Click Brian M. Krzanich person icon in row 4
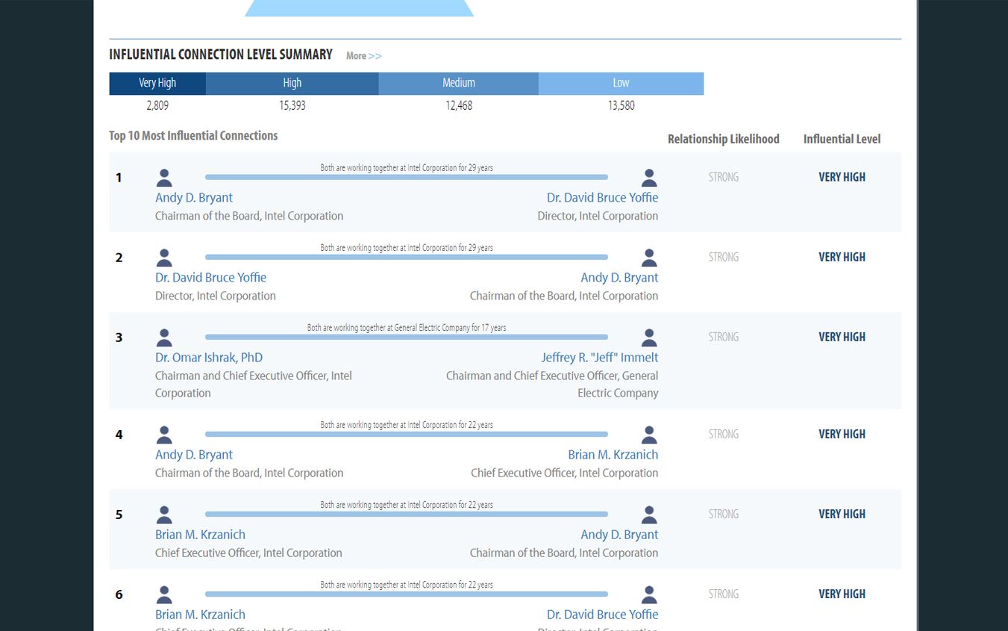1008x631 pixels. click(x=649, y=435)
